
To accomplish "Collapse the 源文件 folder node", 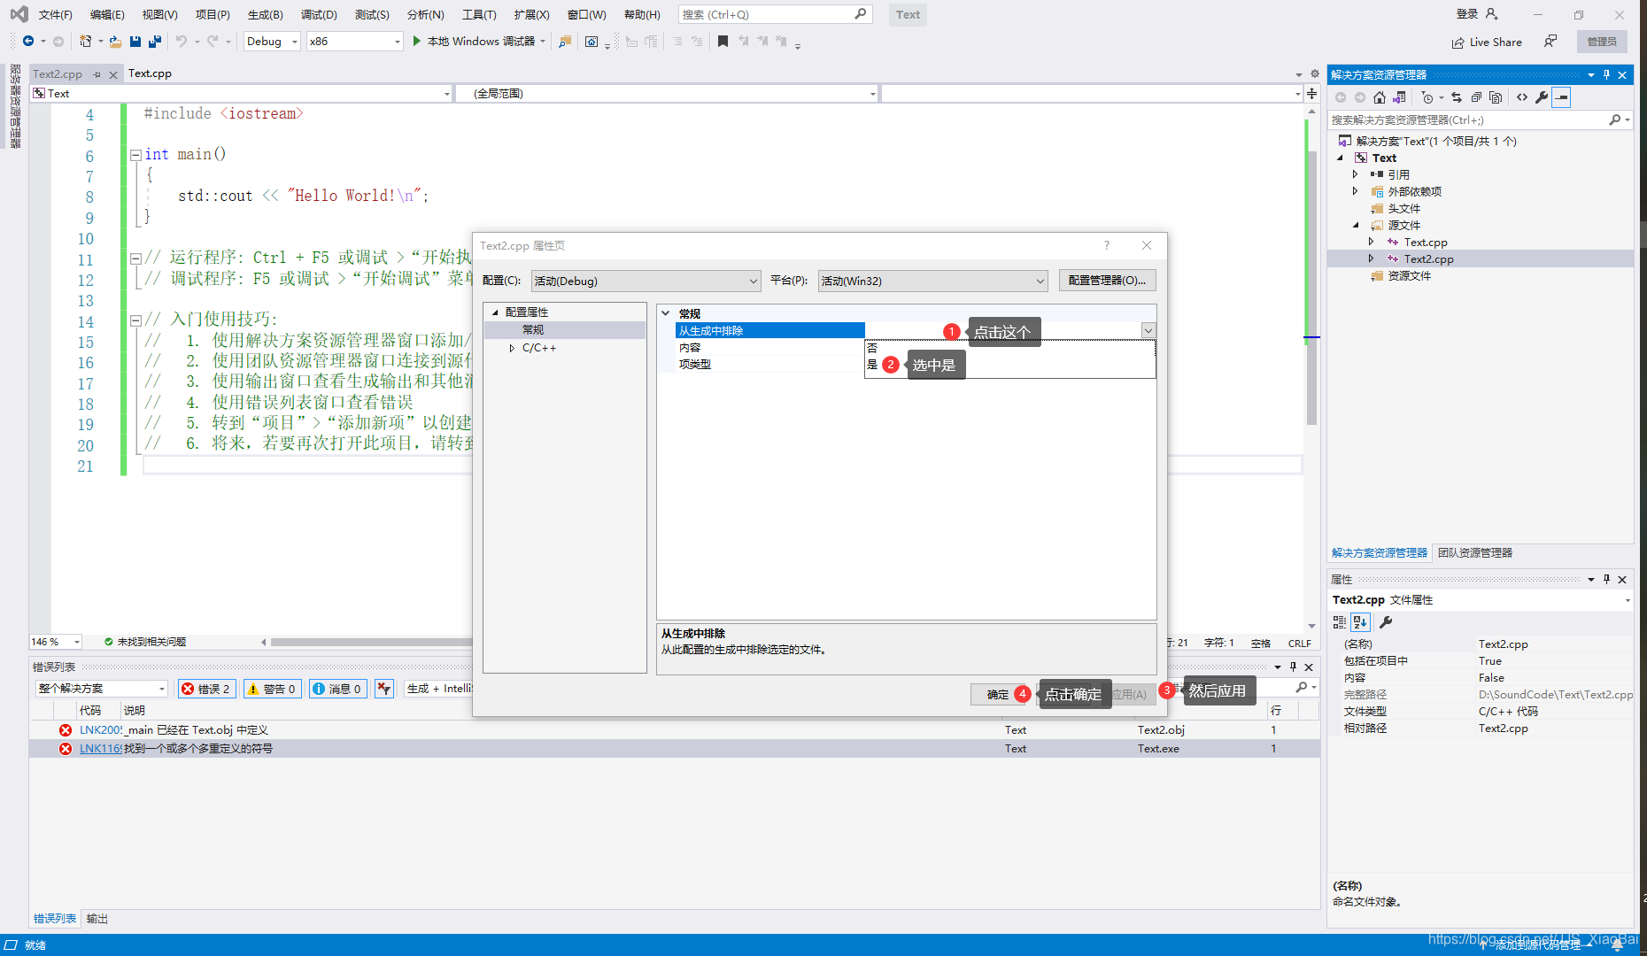I will (x=1356, y=225).
